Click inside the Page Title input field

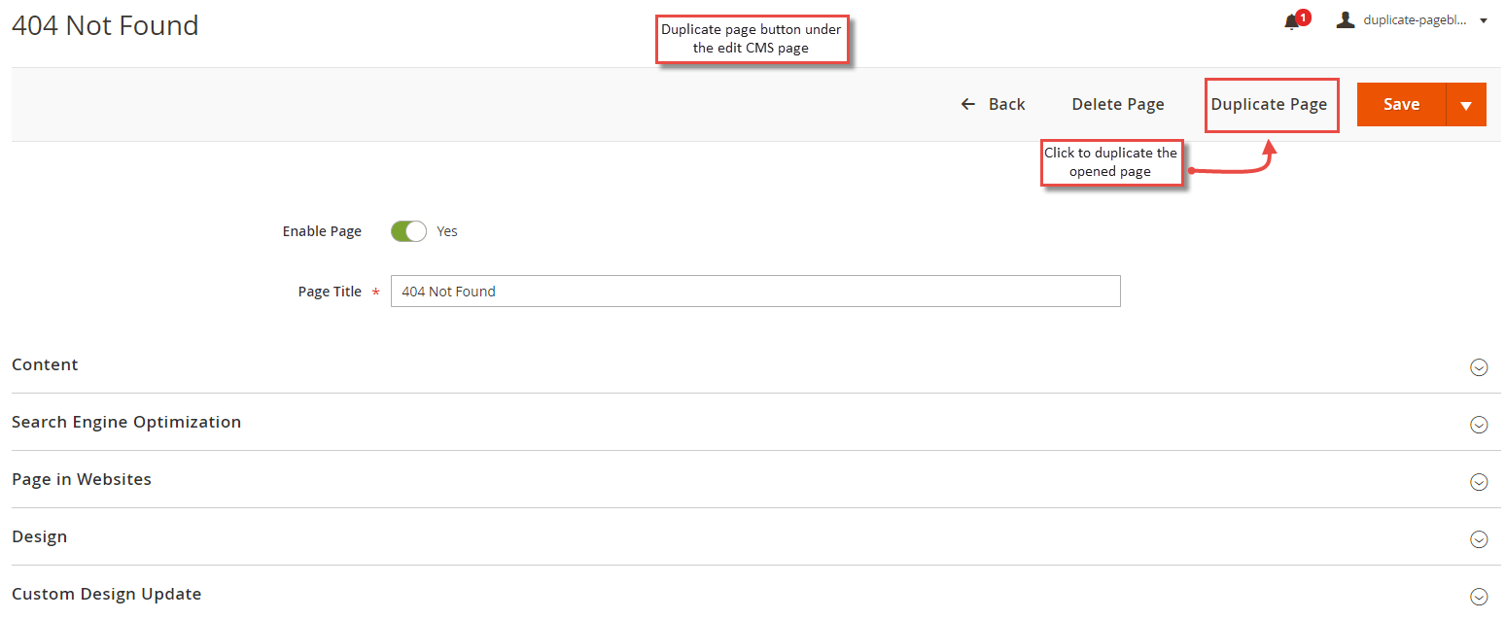click(x=755, y=291)
